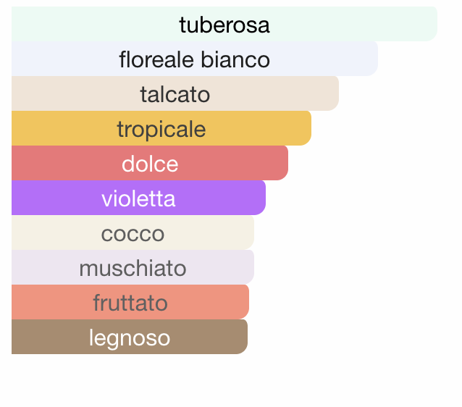
Task: Click the salmon fruttato bar
Action: (130, 302)
